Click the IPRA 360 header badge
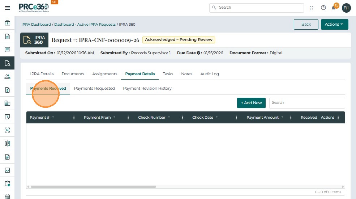The height and width of the screenshot is (199, 356). pos(34,40)
